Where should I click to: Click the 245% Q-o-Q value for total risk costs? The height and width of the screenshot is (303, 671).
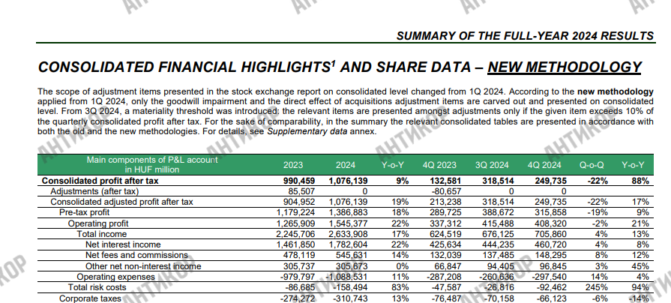[x=595, y=287]
